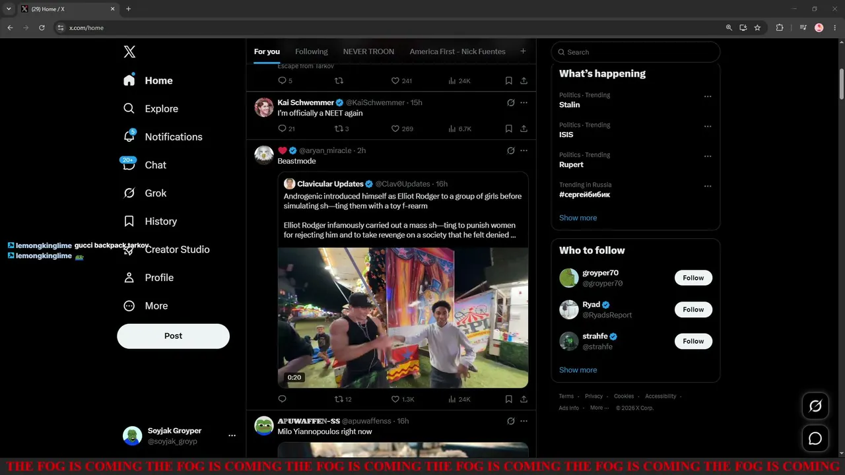845x475 pixels.
Task: Open more options for the Beastmode post
Action: click(524, 150)
